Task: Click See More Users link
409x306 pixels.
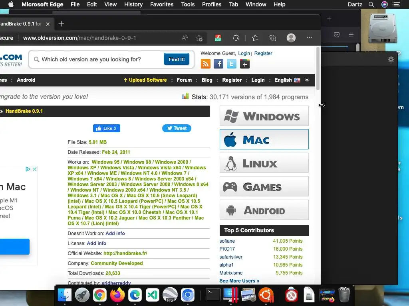Action: 239,281
